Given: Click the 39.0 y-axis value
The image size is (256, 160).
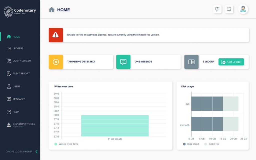Looking at the screenshot, I should (x=56, y=94).
